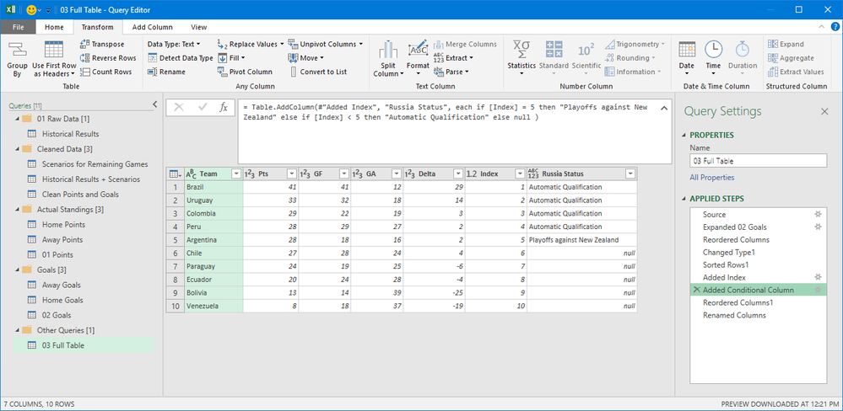The image size is (843, 411).
Task: Select the Transform tab
Action: (97, 27)
